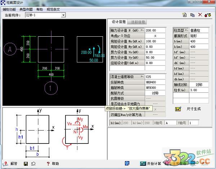Image resolution: width=216 pixels, height=169 pixels.
Task: Click the floppy disk save icon
Action: pyautogui.click(x=26, y=164)
